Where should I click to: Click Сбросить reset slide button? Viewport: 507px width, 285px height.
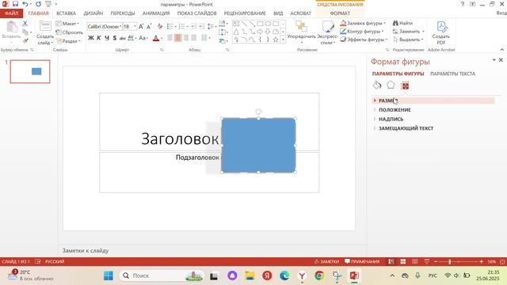69,32
